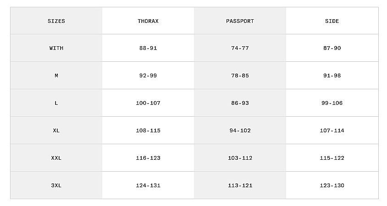Image resolution: width=387 pixels, height=206 pixels.
Task: Click the L size row label
Action: click(56, 103)
